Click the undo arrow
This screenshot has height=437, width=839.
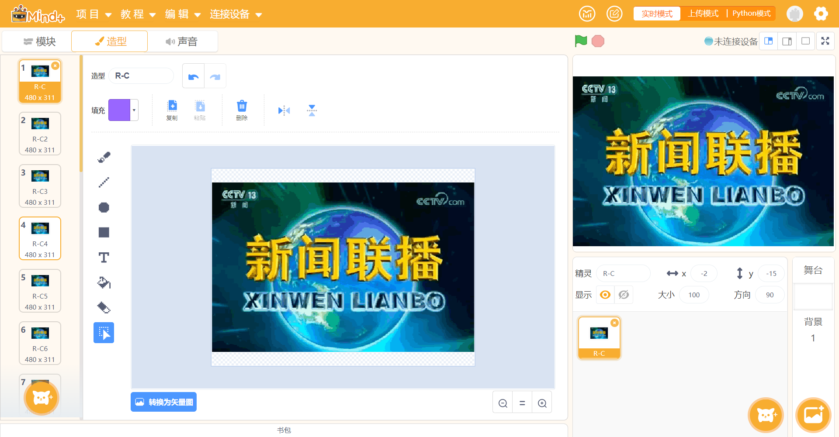pos(194,76)
